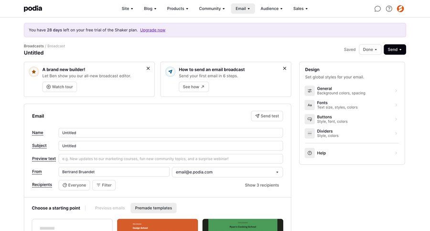Click the Saved status text
Viewport: 430px width, 231px height.
pyautogui.click(x=350, y=50)
